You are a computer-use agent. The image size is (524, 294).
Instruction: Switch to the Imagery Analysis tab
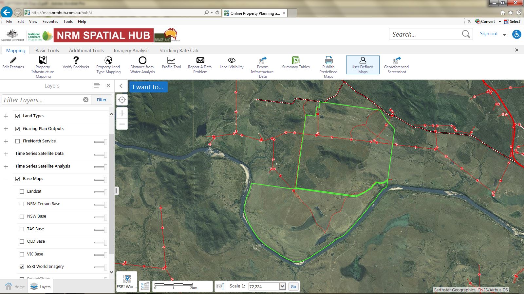click(x=131, y=51)
